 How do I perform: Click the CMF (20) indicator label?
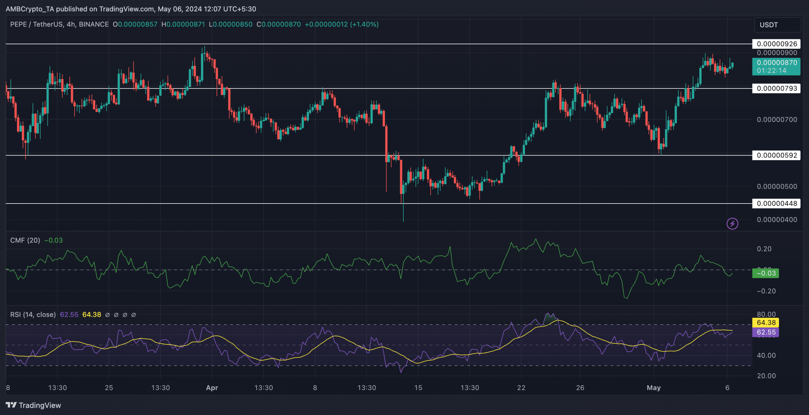[x=25, y=240]
